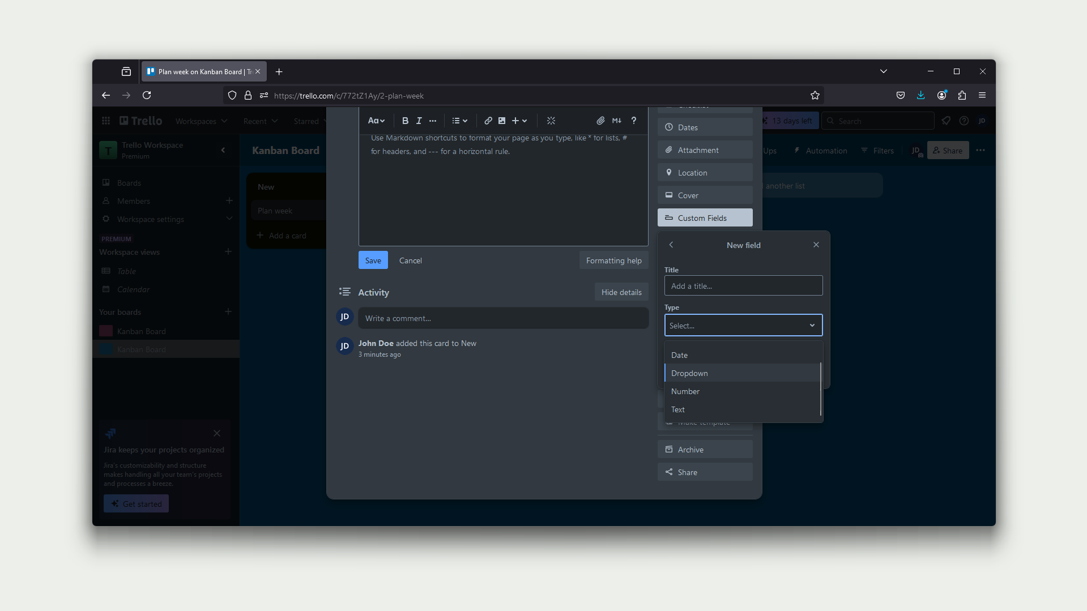The width and height of the screenshot is (1087, 611).
Task: Collapse the workspace sidebar
Action: coord(223,150)
